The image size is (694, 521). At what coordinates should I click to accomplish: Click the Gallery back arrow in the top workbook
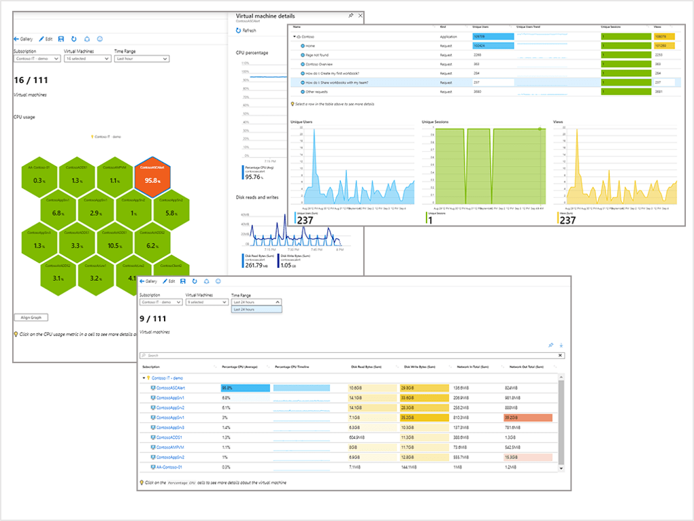(16, 39)
